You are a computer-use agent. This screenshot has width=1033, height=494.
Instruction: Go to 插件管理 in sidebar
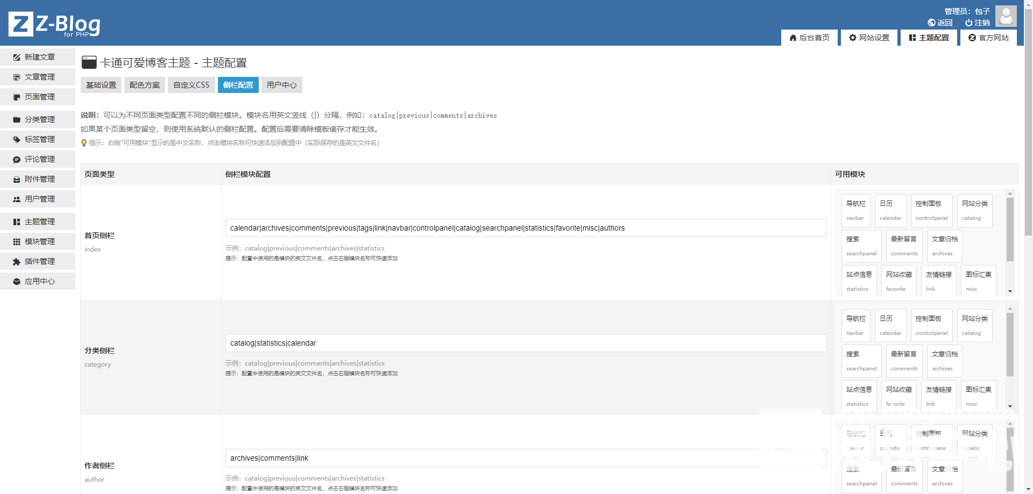point(39,261)
